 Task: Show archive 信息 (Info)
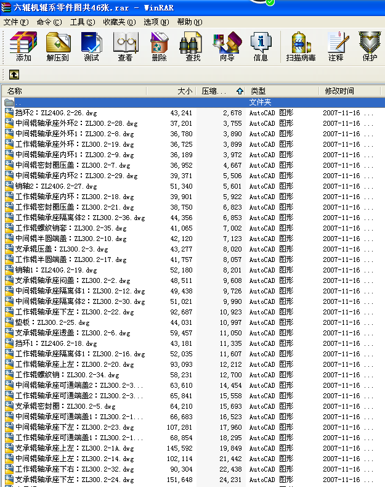tap(261, 46)
